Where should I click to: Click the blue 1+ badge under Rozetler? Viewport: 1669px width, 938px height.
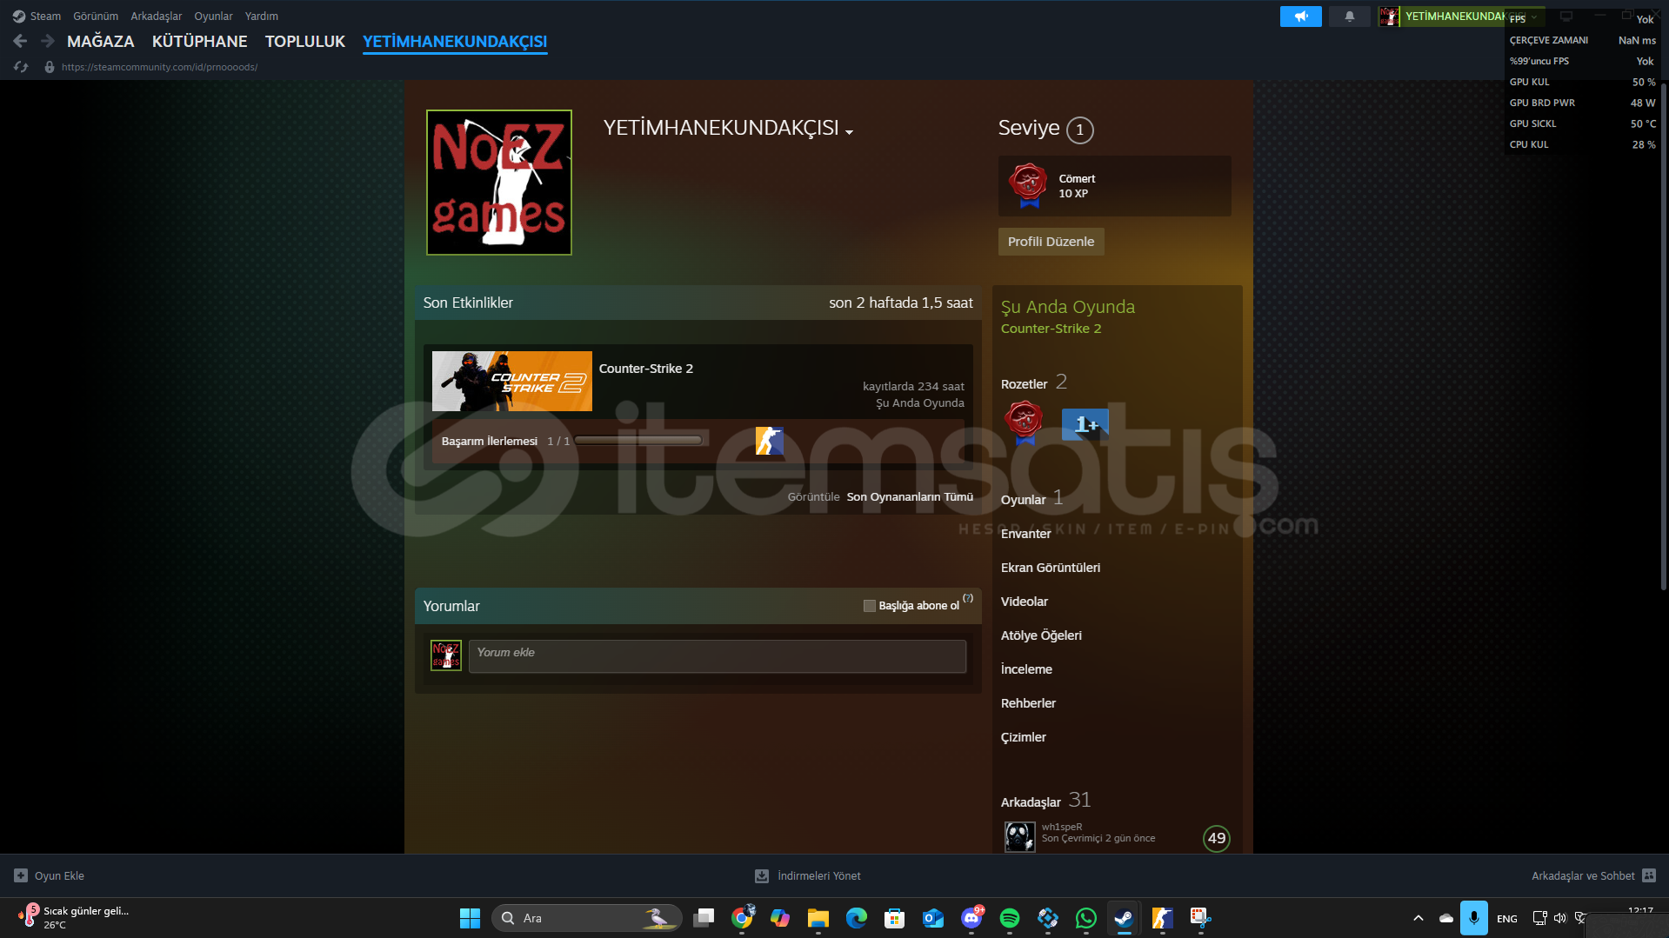pyautogui.click(x=1085, y=424)
